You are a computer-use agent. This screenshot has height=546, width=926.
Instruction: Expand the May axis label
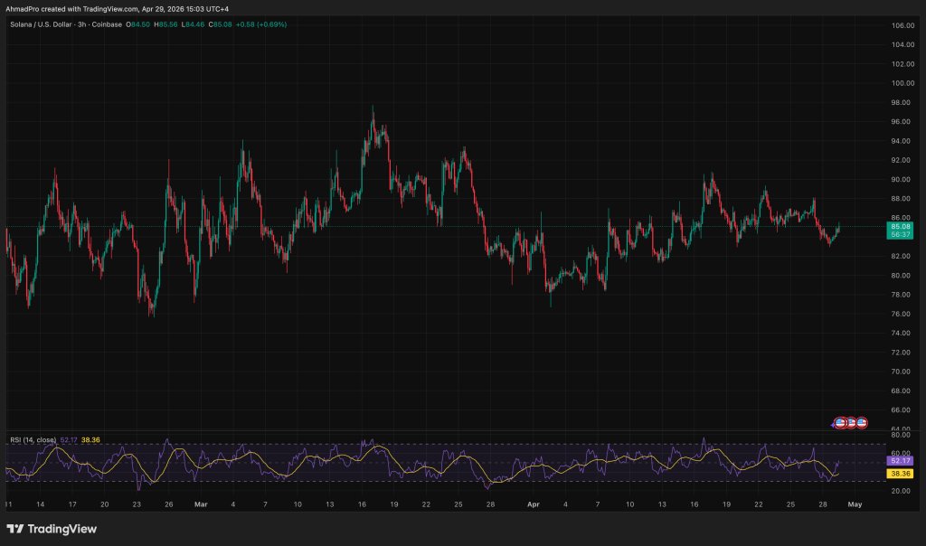(x=855, y=504)
